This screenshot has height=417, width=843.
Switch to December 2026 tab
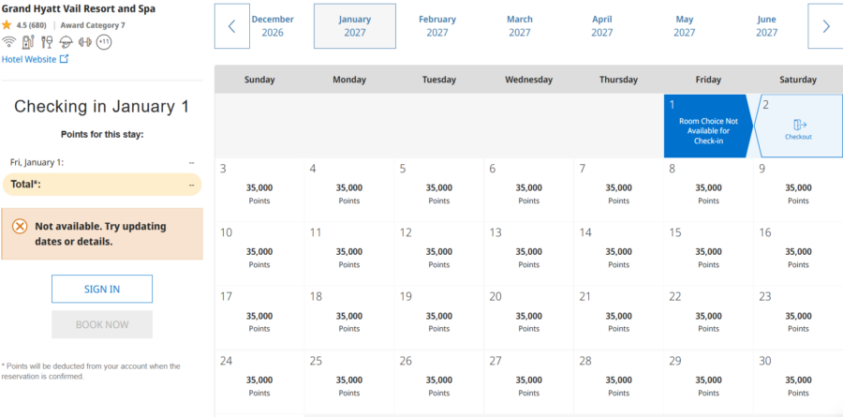click(x=273, y=26)
